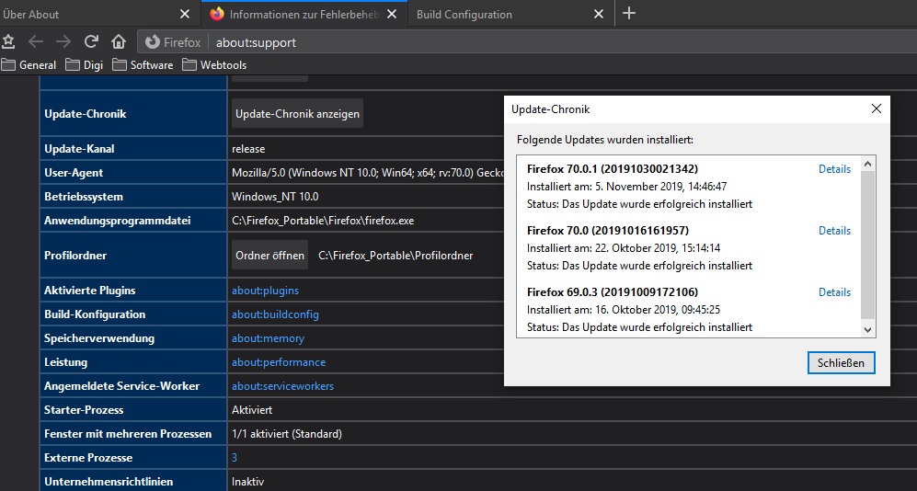Expand the Digi bookmarks folder
917x491 pixels.
coord(85,65)
